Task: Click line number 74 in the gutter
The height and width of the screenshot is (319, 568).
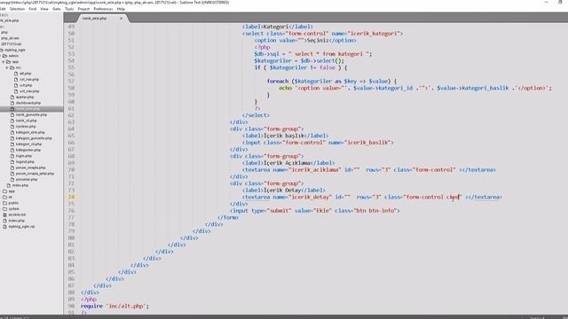Action: click(x=71, y=197)
